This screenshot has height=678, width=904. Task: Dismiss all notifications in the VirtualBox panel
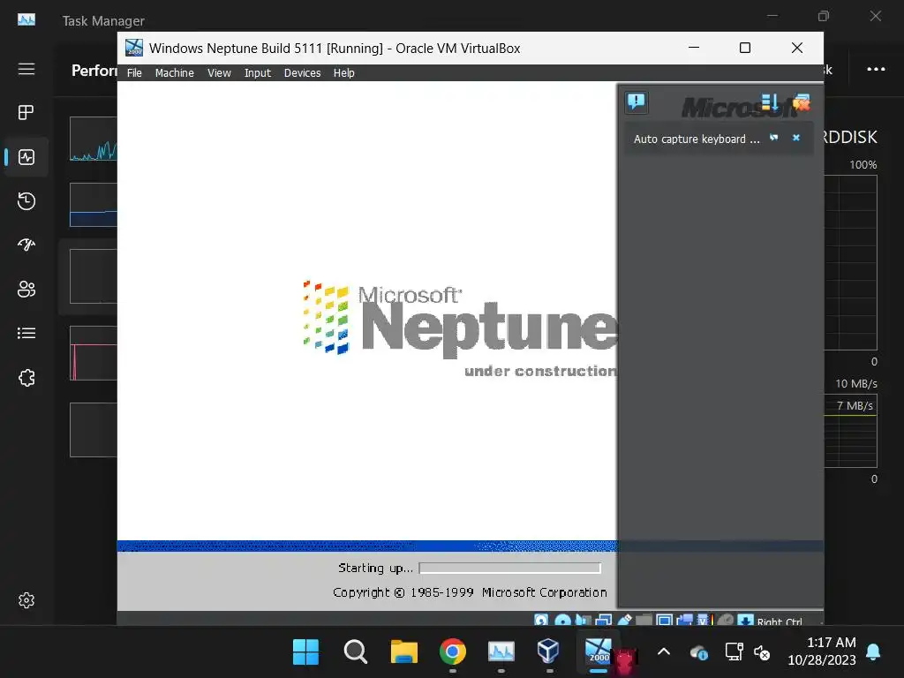(x=802, y=102)
